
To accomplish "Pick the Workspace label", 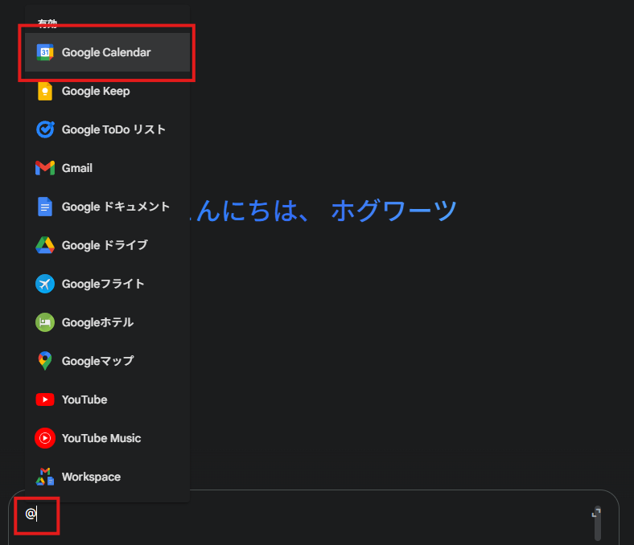I will pyautogui.click(x=91, y=477).
